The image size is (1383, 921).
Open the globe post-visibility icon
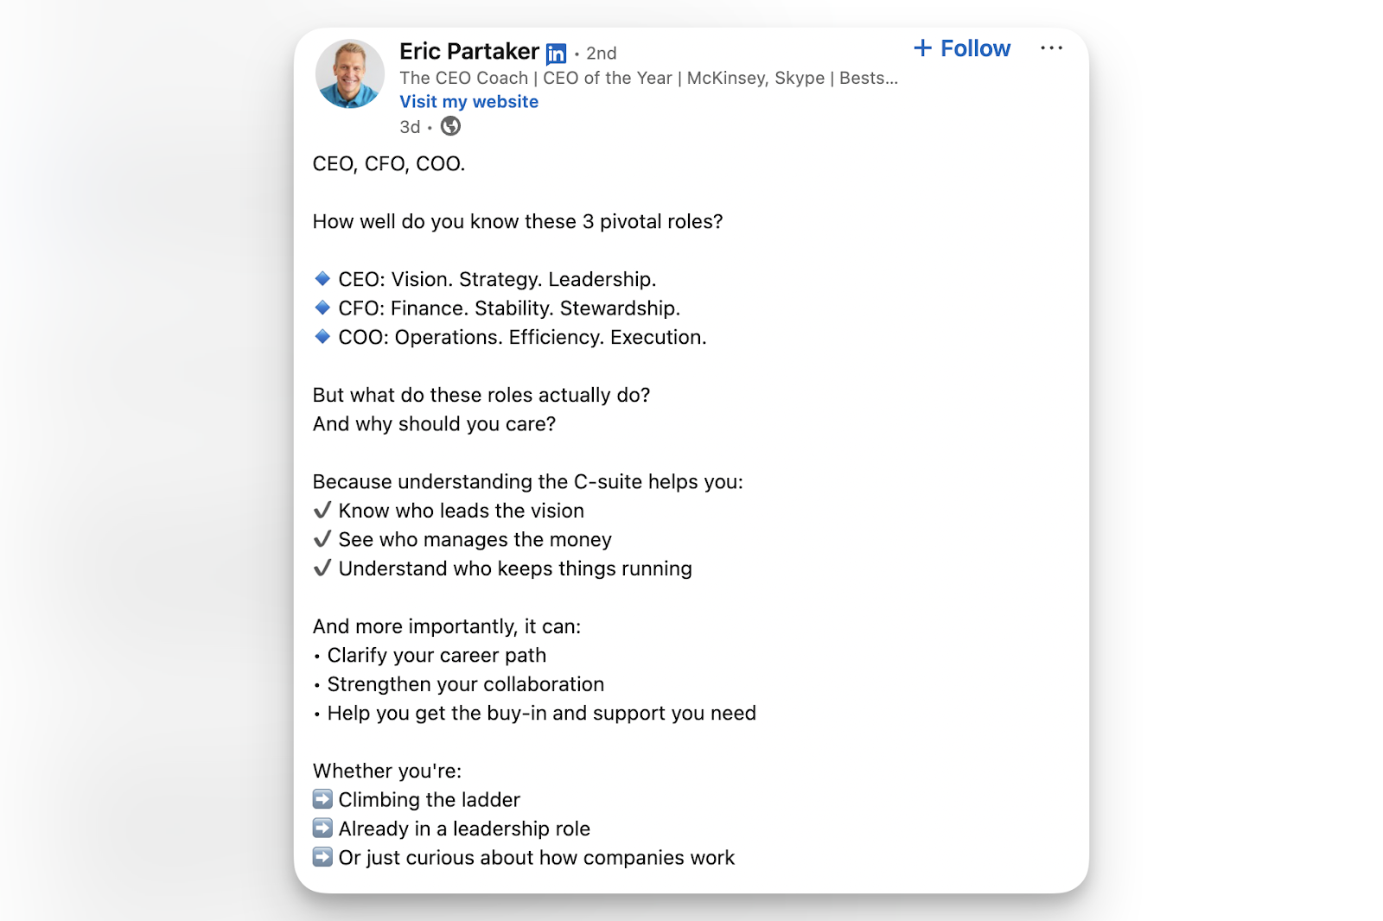(450, 126)
